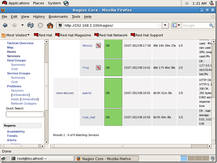This screenshot has width=217, height=163.
Task: Open the Trends report link
Action: pos(12,136)
